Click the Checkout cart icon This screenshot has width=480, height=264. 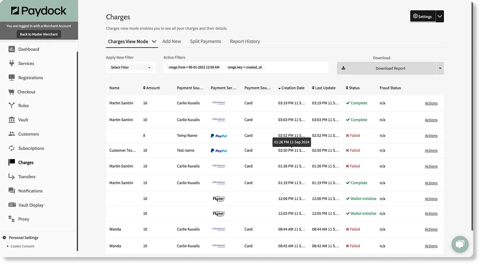coord(11,92)
